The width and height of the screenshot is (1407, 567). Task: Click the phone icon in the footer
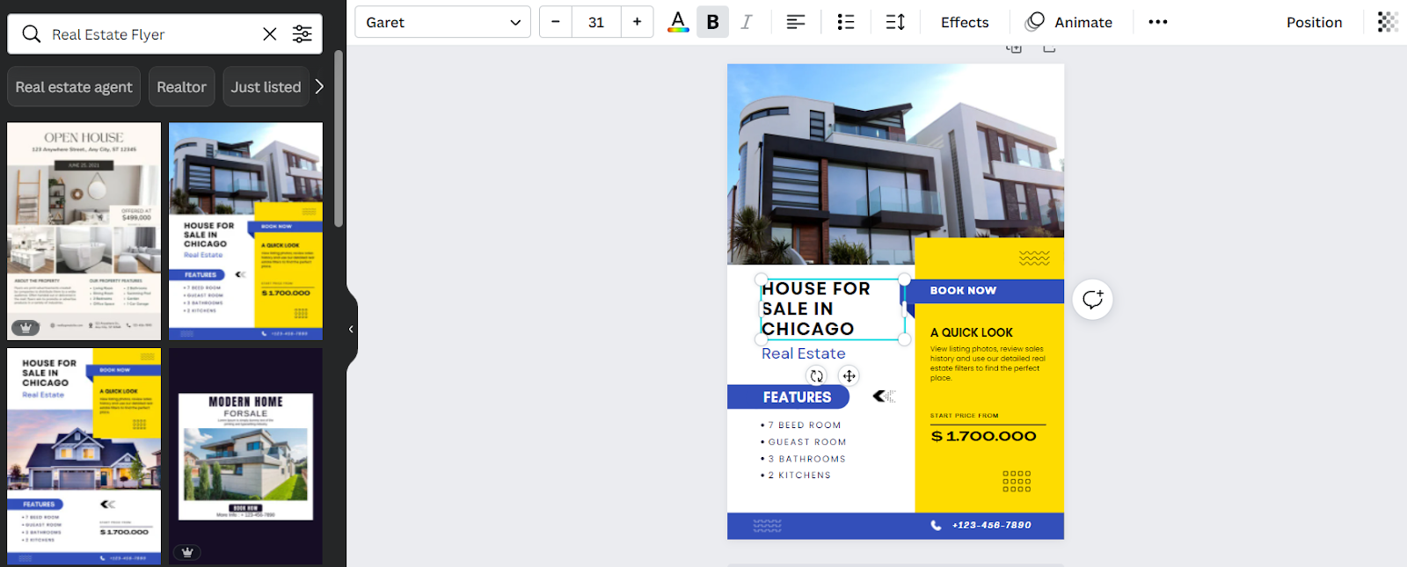coord(936,525)
